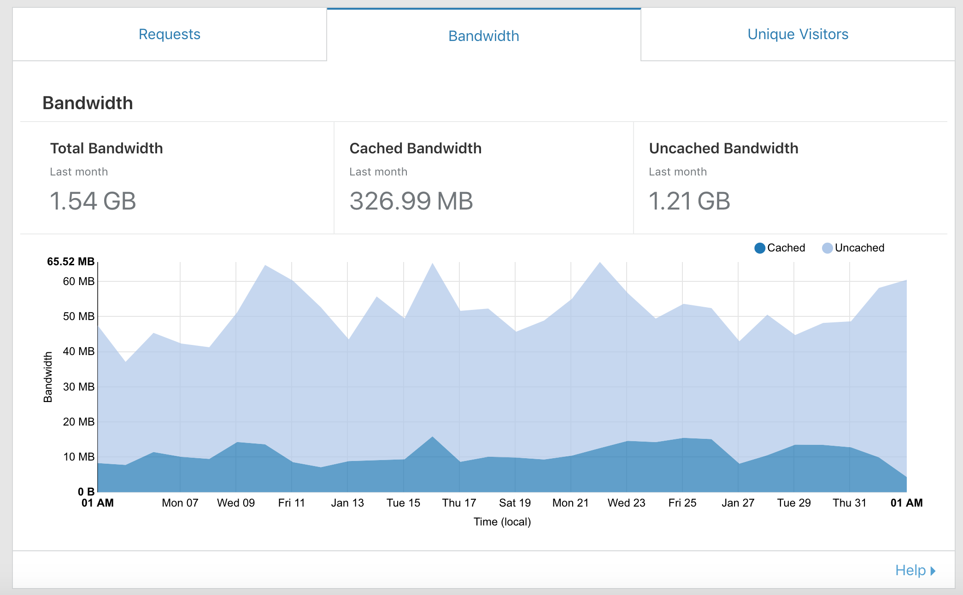The image size is (963, 595).
Task: Select the Thu 17 date axis label
Action: click(459, 503)
